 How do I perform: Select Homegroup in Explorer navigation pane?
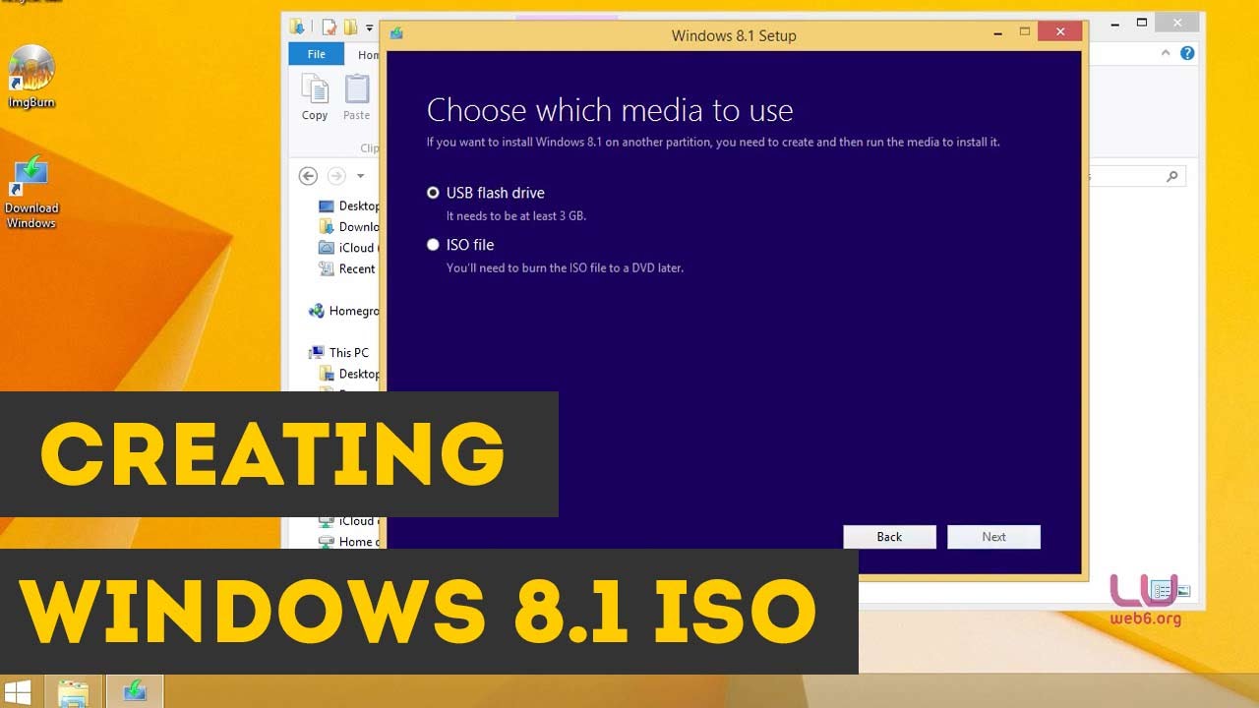(343, 311)
